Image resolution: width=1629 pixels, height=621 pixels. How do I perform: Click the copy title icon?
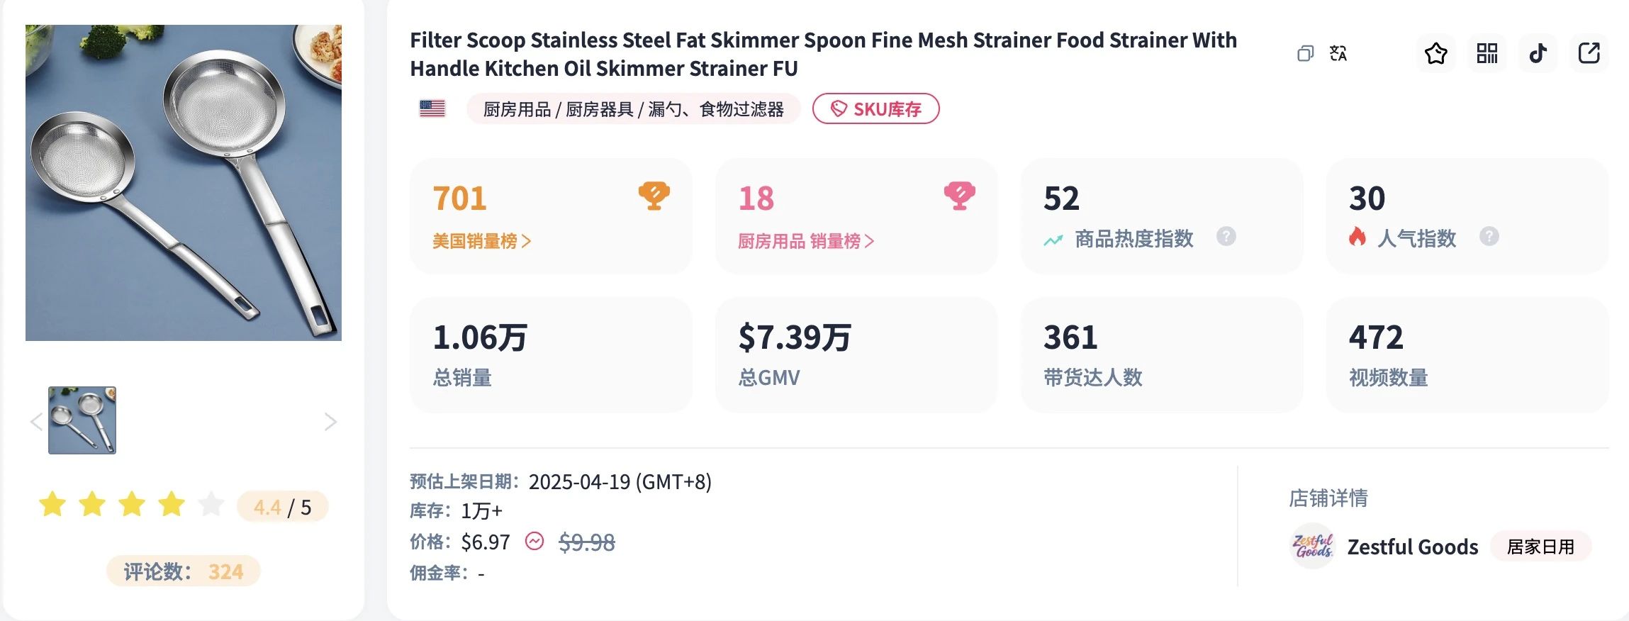tap(1305, 54)
